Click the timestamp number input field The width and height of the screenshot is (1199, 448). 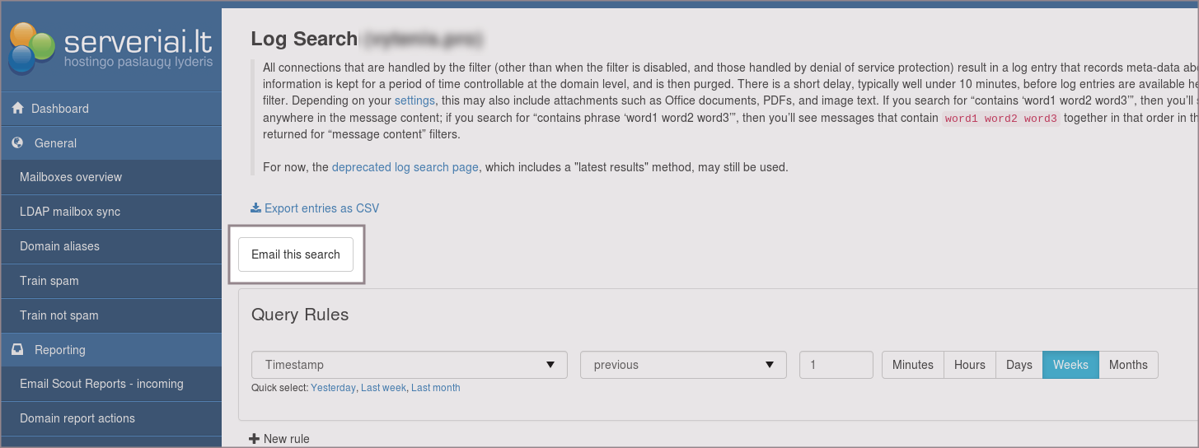tap(836, 365)
